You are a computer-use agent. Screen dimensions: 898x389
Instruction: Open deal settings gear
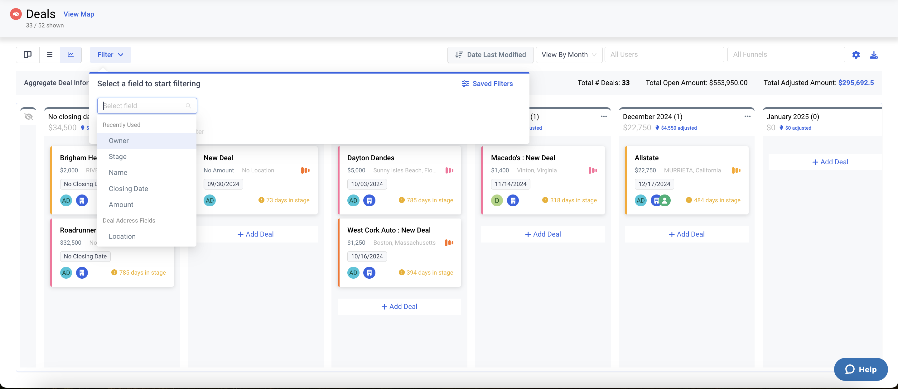click(x=856, y=55)
